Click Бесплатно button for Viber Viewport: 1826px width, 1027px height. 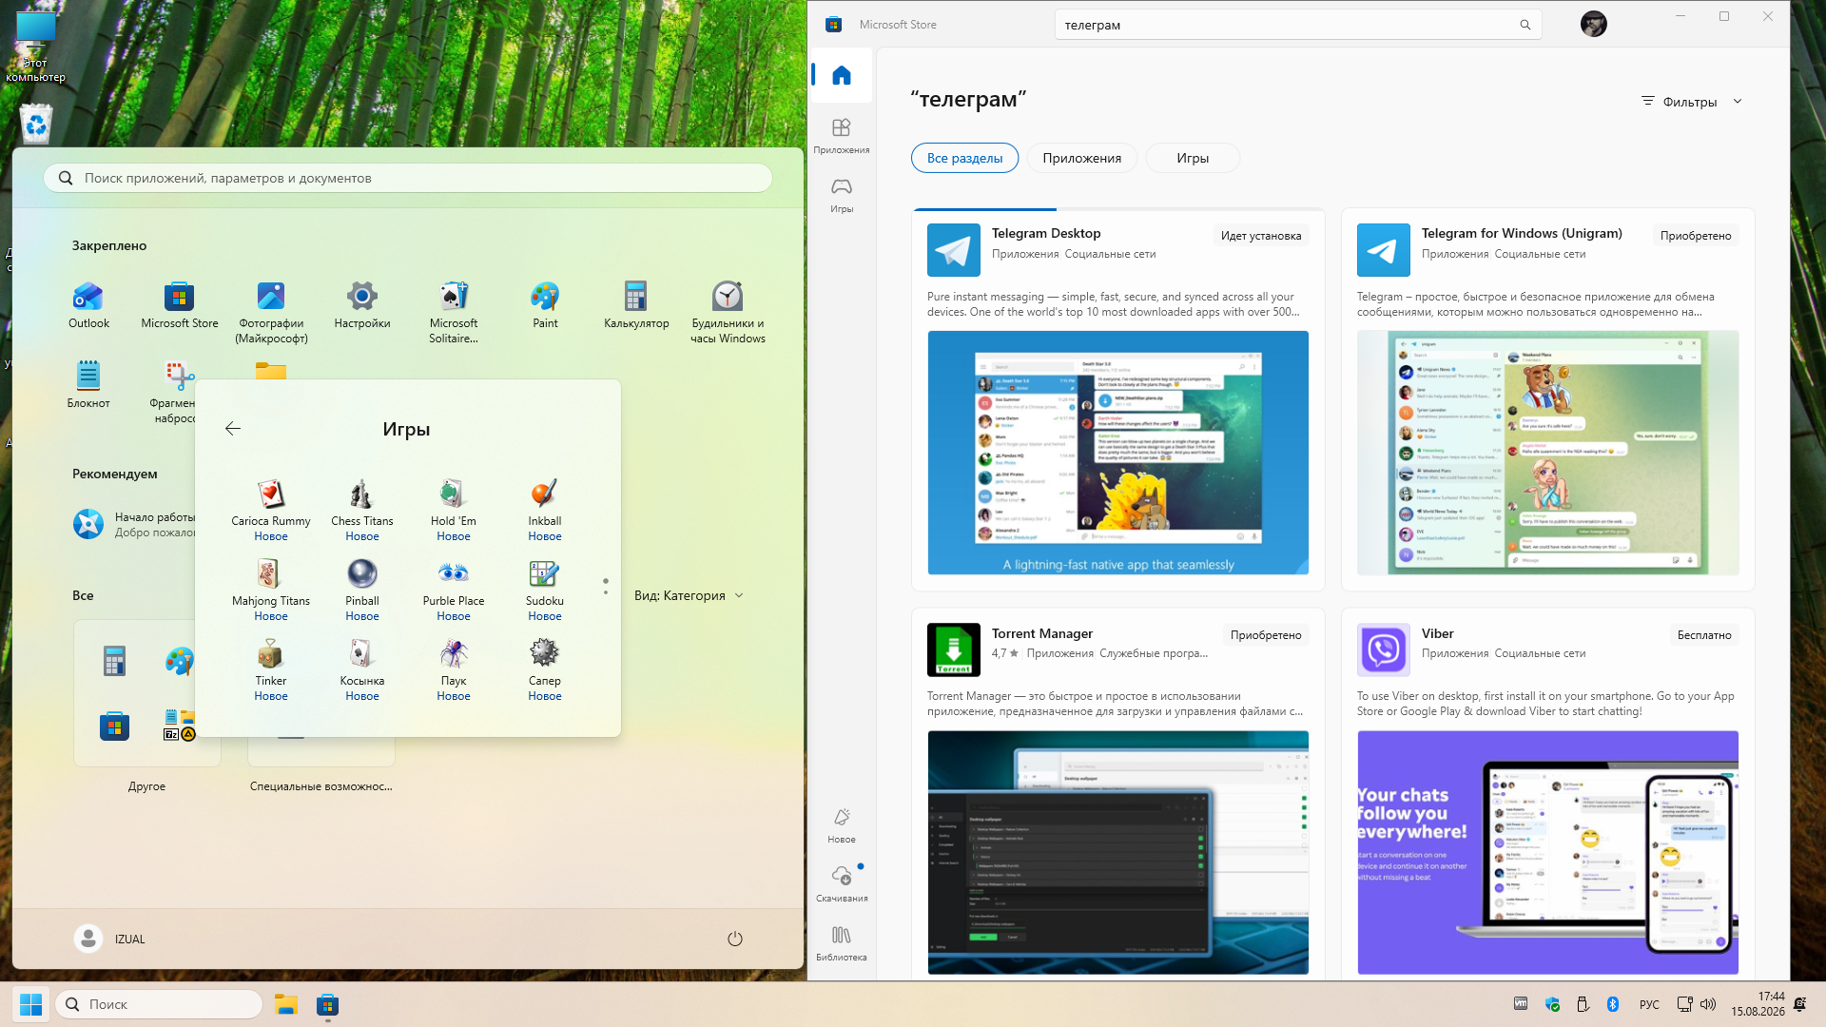1704,635
